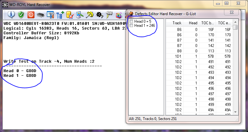
Task: Select TOC begin cell 16F
Action: click(x=207, y=29)
